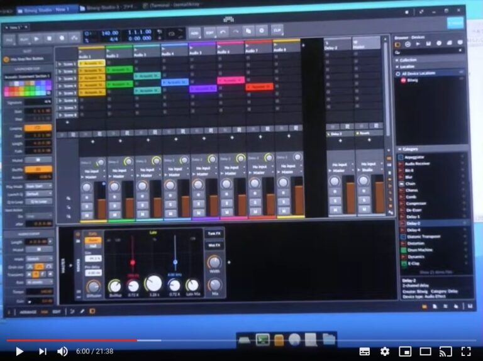Click the orange power icon of the Reverb device
The width and height of the screenshot is (483, 361).
tap(77, 235)
